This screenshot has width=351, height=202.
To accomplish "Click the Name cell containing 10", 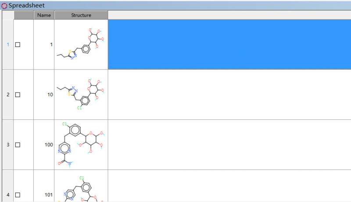I will coord(44,95).
